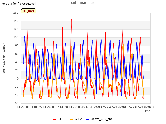Click the Aug 2 x-axis date label
166x124 pixels.
pos(107,107)
